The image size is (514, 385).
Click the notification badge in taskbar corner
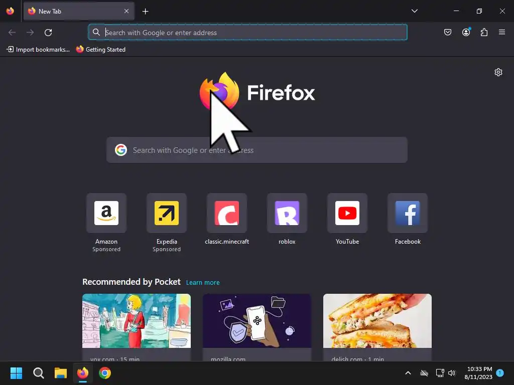click(x=500, y=372)
